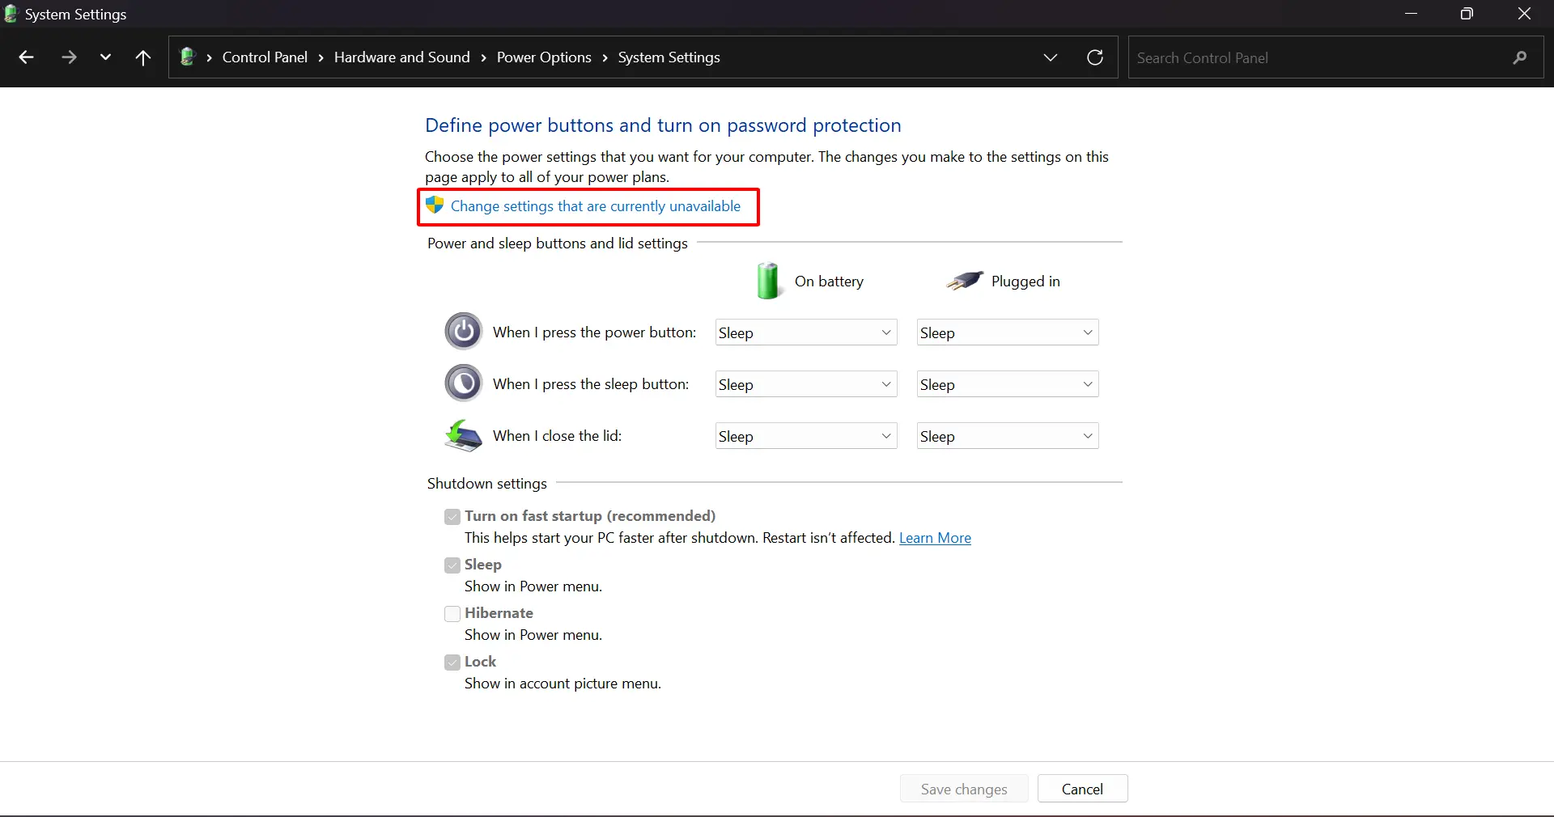This screenshot has height=817, width=1554.
Task: Click the UAC shield icon
Action: point(435,205)
